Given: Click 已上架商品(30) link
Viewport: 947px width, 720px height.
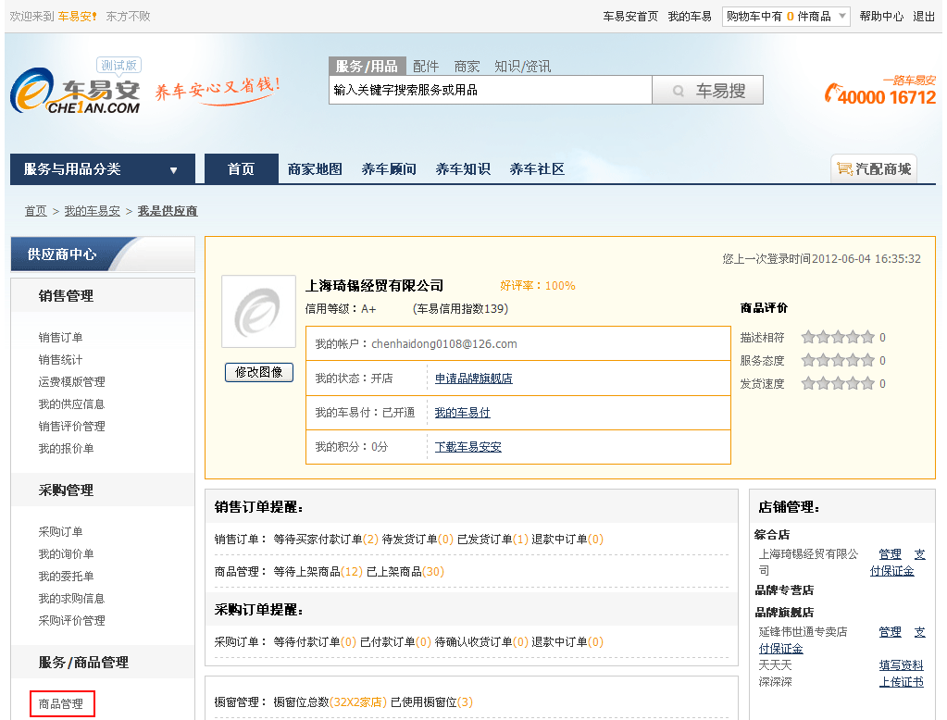Looking at the screenshot, I should coord(405,572).
